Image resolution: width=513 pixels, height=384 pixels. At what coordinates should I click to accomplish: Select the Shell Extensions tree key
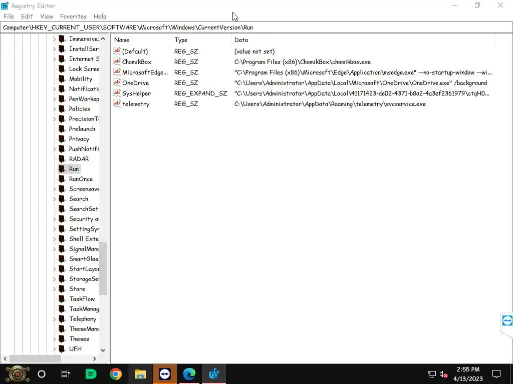[84, 239]
